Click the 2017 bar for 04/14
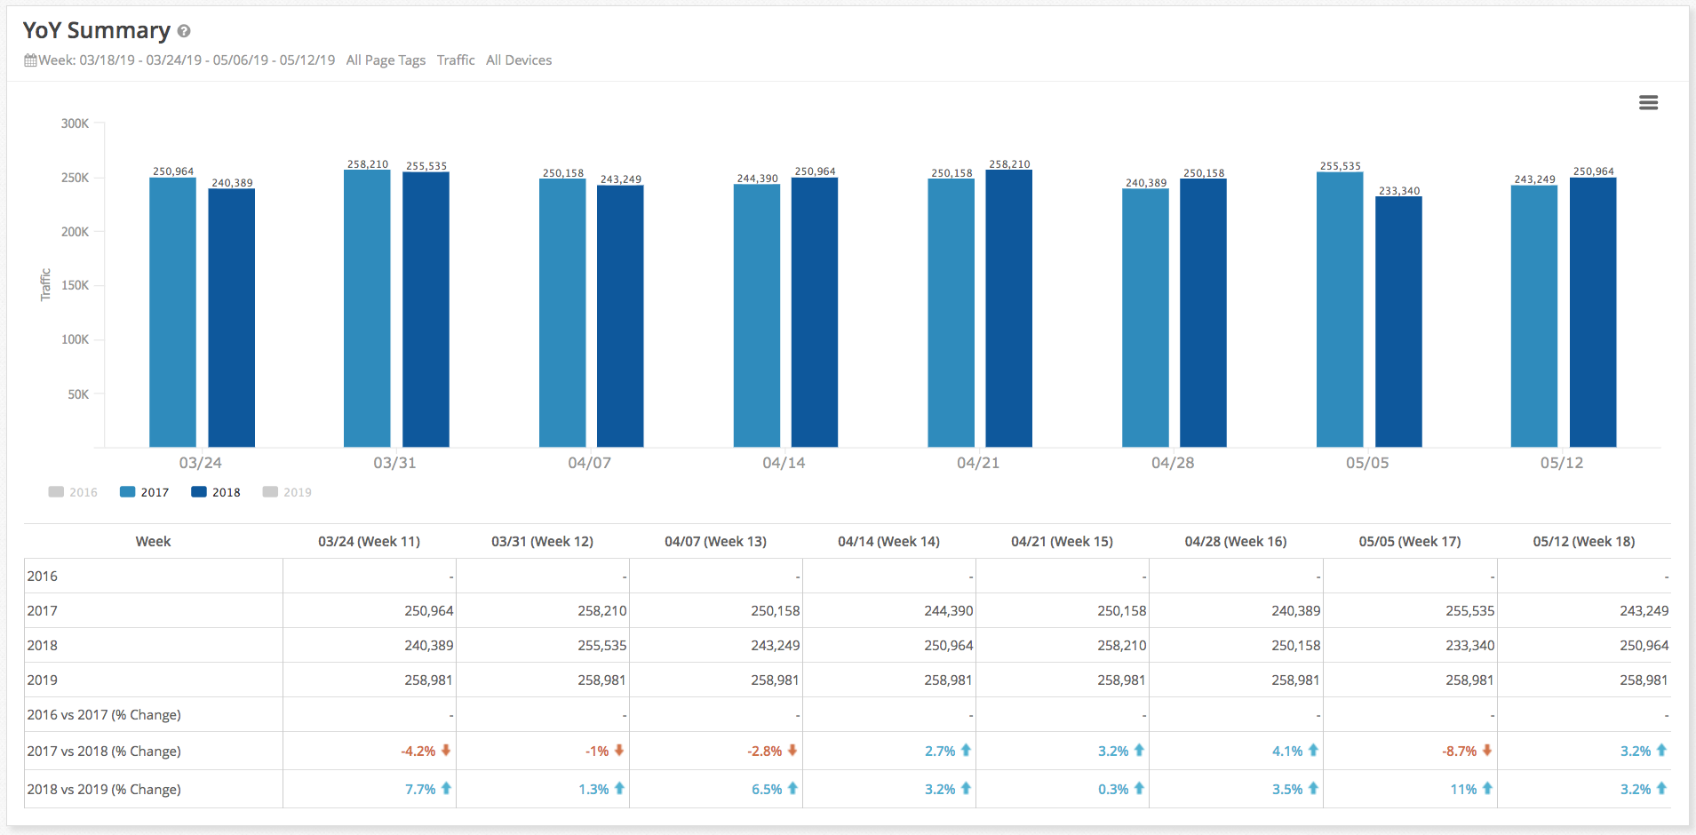 [x=757, y=315]
